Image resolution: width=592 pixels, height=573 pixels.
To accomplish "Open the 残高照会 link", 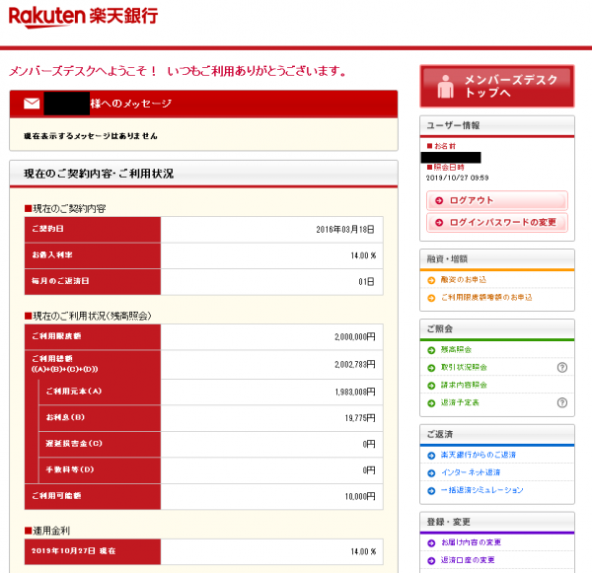I will pyautogui.click(x=456, y=349).
